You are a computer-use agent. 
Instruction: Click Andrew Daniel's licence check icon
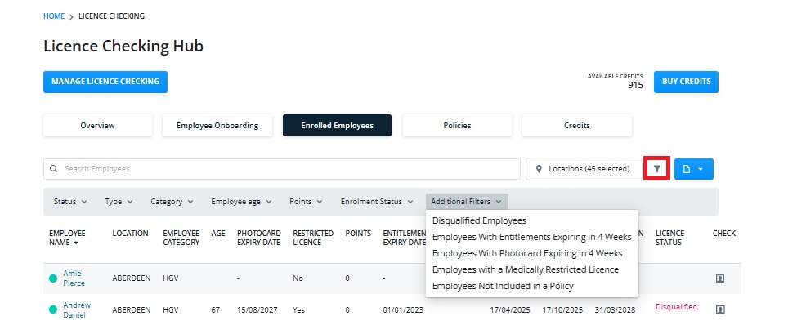[719, 309]
